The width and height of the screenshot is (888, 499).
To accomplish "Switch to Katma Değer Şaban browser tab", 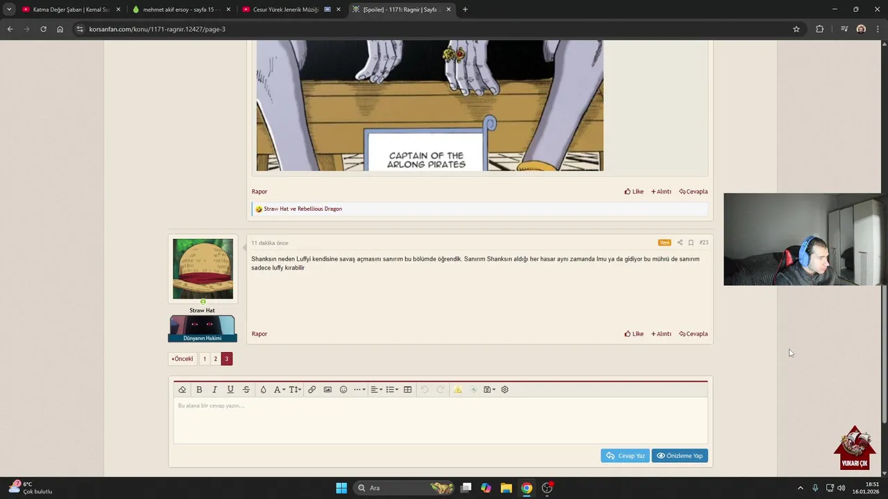I will tap(72, 10).
